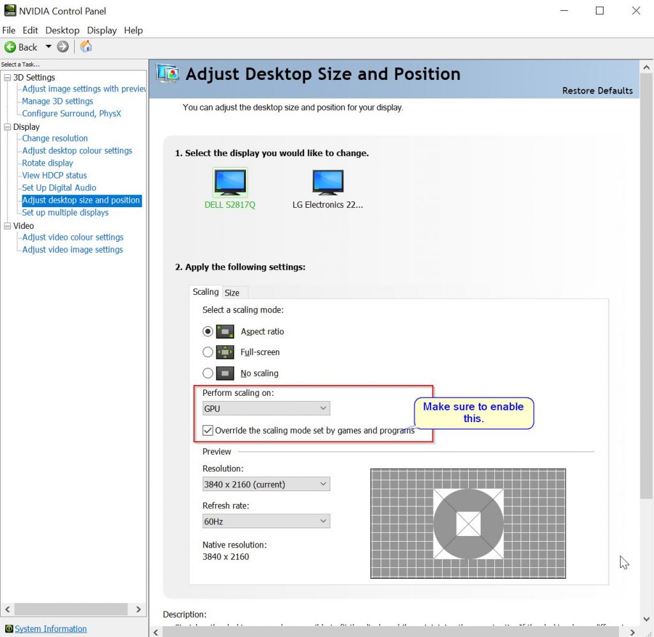Click the No scaling mode icon
The height and width of the screenshot is (637, 654).
pos(225,373)
